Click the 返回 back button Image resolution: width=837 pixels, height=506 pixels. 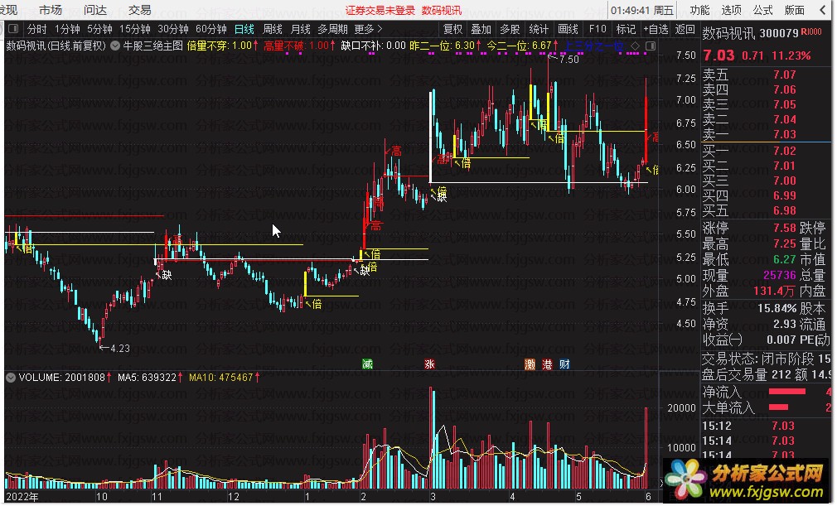[x=685, y=29]
